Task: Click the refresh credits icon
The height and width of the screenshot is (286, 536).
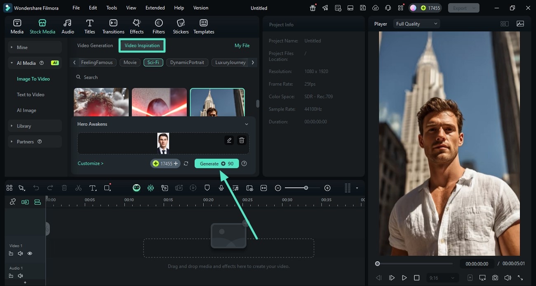Action: (186, 163)
